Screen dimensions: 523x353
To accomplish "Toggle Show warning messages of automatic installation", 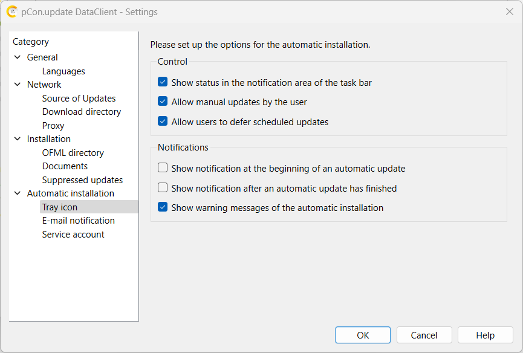I will [x=163, y=207].
